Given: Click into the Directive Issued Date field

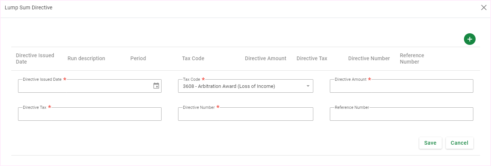Looking at the screenshot, I should coord(85,86).
